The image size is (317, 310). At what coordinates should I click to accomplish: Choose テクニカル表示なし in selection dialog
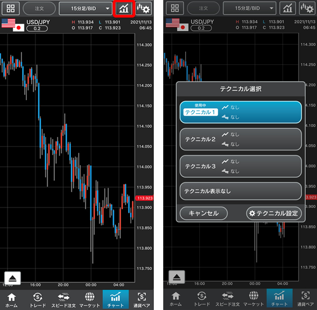[240, 191]
